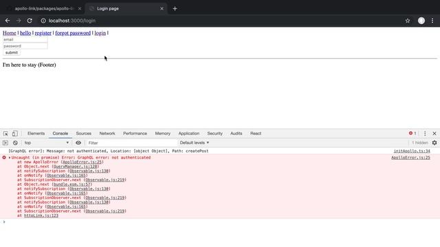
Task: Open the JavaScript context 'top' dropdown
Action: 46,143
